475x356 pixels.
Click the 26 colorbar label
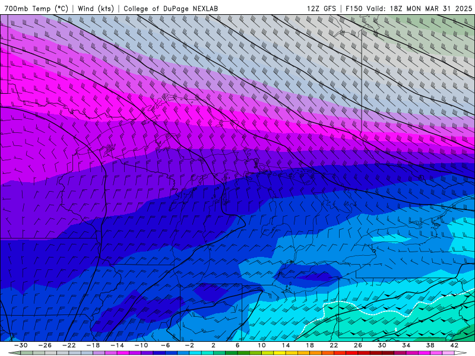[x=358, y=345]
